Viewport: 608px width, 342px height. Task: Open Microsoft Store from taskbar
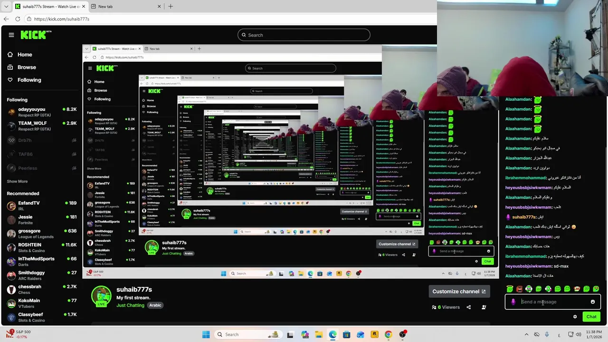coord(346,334)
